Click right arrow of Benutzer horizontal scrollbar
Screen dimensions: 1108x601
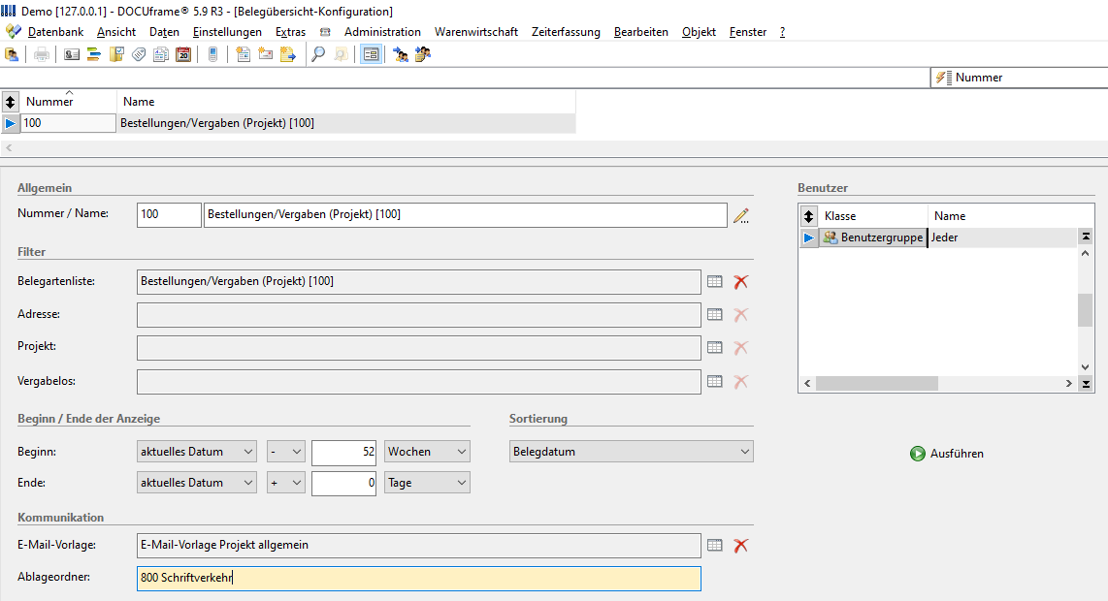pyautogui.click(x=1068, y=384)
